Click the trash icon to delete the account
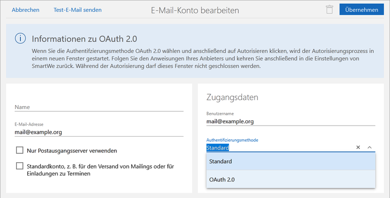The width and height of the screenshot is (390, 198). point(329,10)
